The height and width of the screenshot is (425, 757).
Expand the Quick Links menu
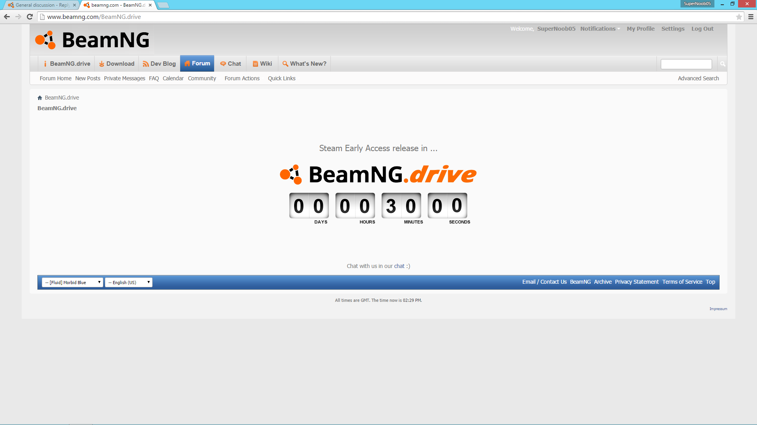tap(282, 78)
